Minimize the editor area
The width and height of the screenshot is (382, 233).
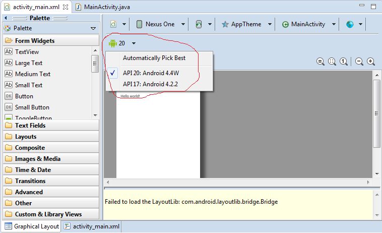coord(362,5)
